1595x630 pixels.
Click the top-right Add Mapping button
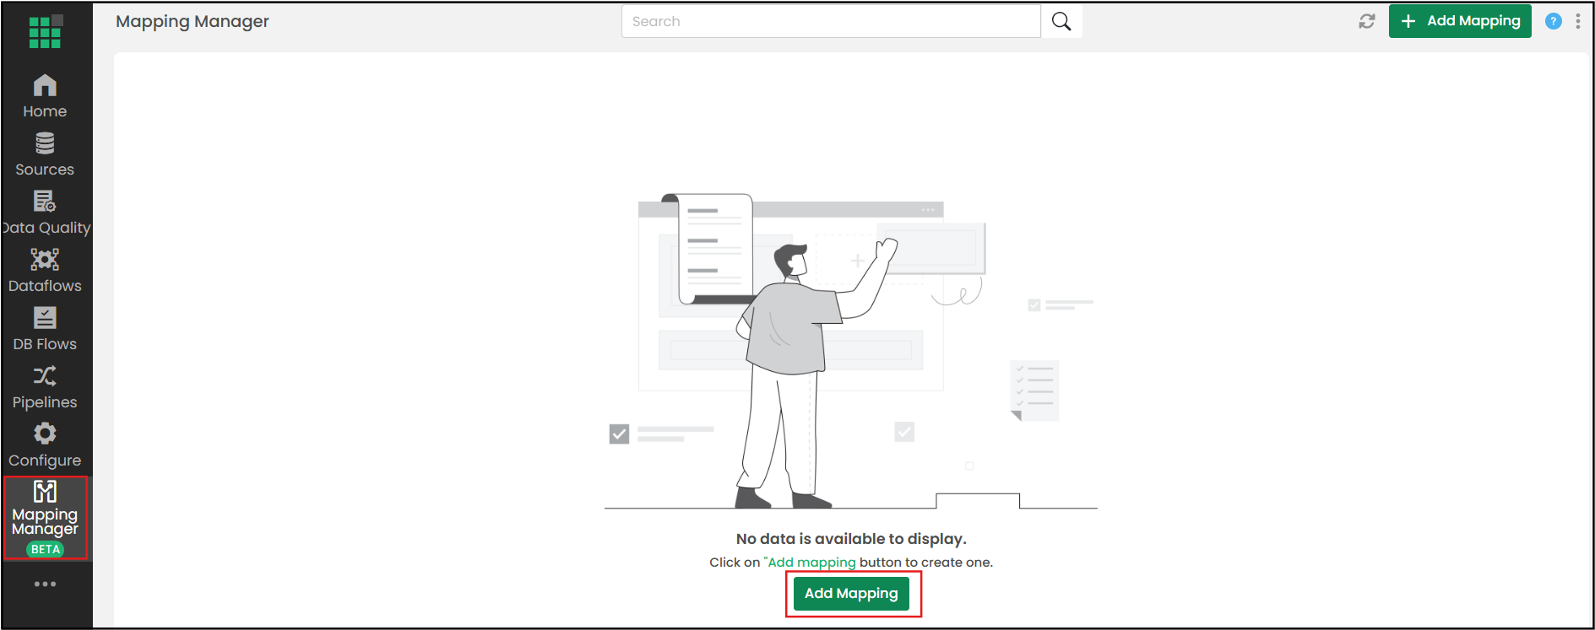[1460, 21]
